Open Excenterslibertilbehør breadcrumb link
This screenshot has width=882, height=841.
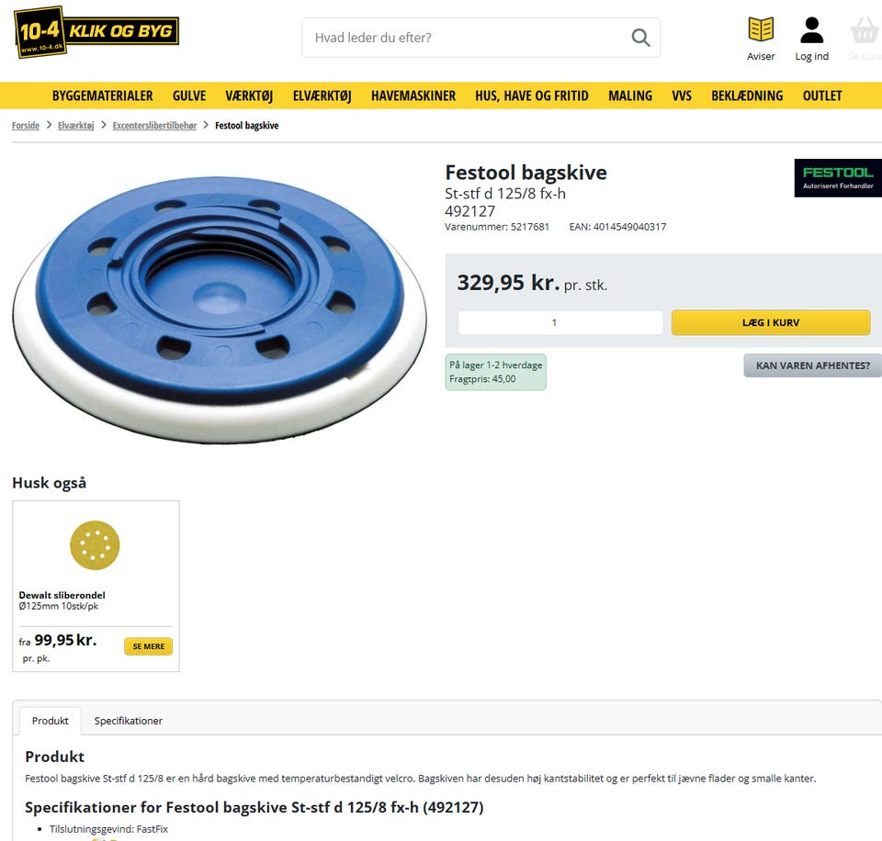pyautogui.click(x=154, y=126)
